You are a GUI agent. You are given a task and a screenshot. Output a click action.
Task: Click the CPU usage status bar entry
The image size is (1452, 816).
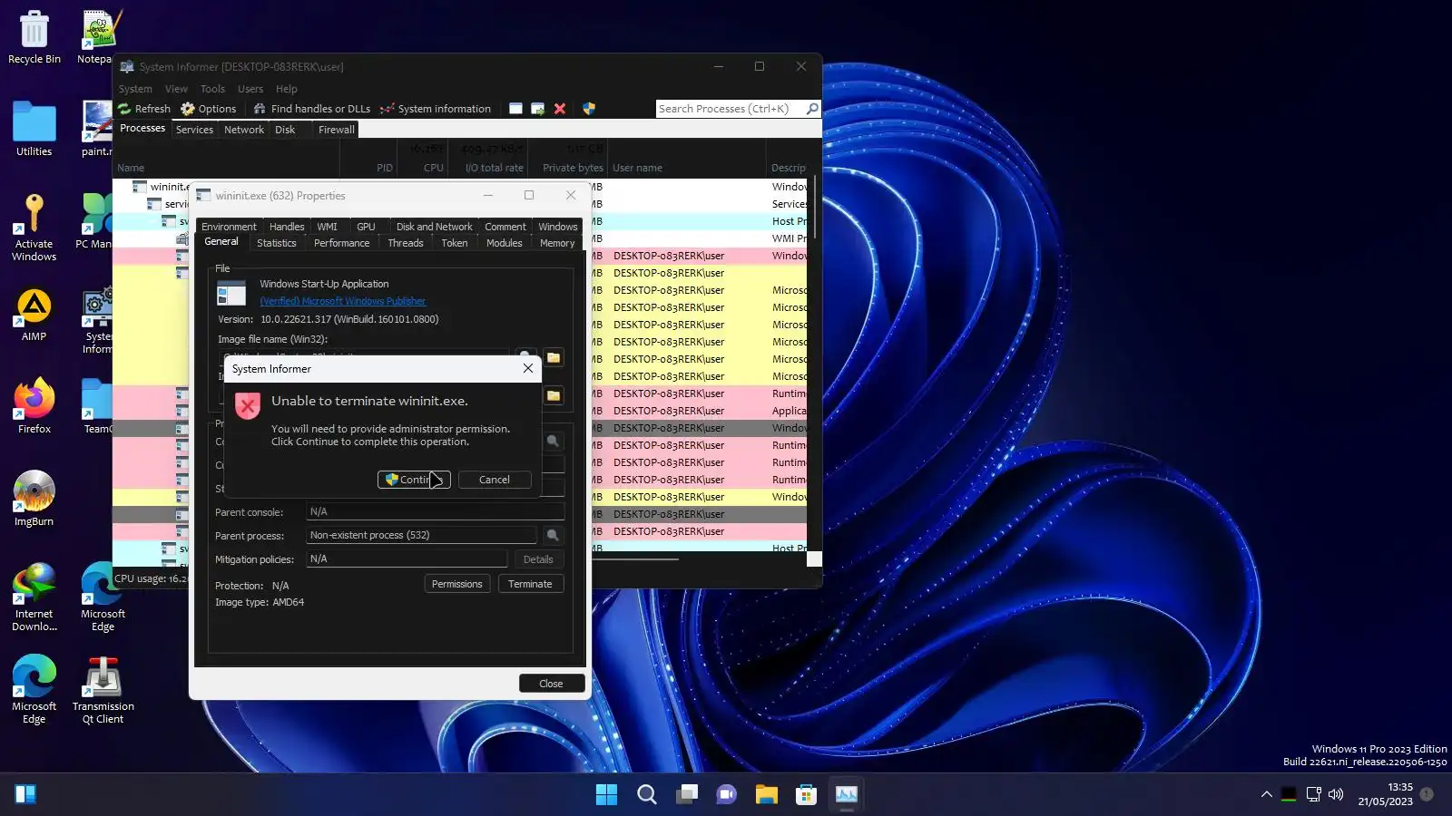coord(151,578)
